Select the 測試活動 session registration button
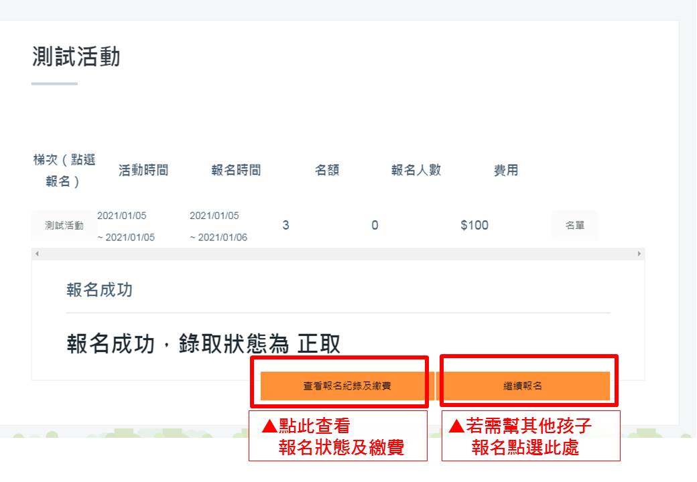Screen dimensions: 697x482 64,226
